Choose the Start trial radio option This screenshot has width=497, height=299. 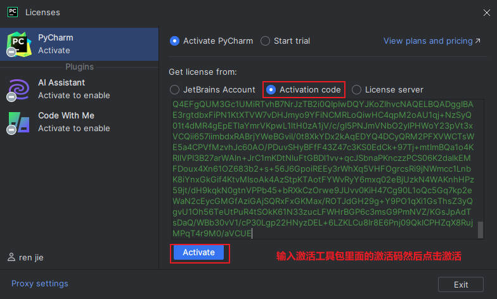pyautogui.click(x=266, y=41)
